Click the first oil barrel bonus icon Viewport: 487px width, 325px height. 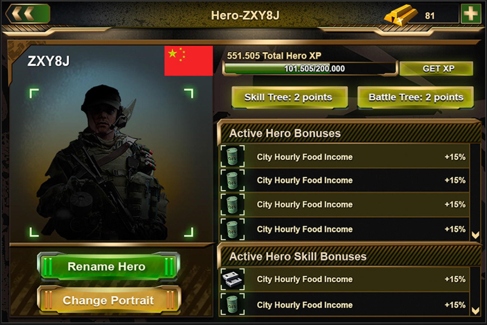[x=233, y=156]
